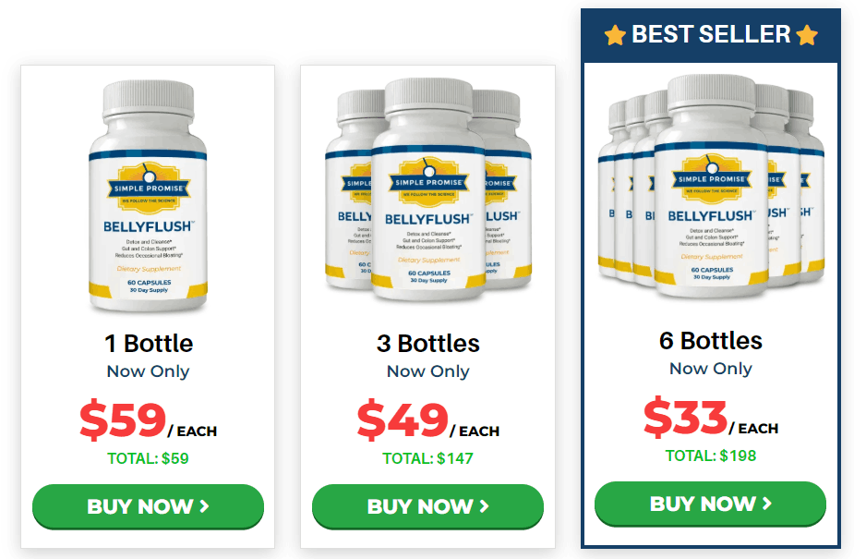Click the single BellyFlush bottle image

coord(148,196)
